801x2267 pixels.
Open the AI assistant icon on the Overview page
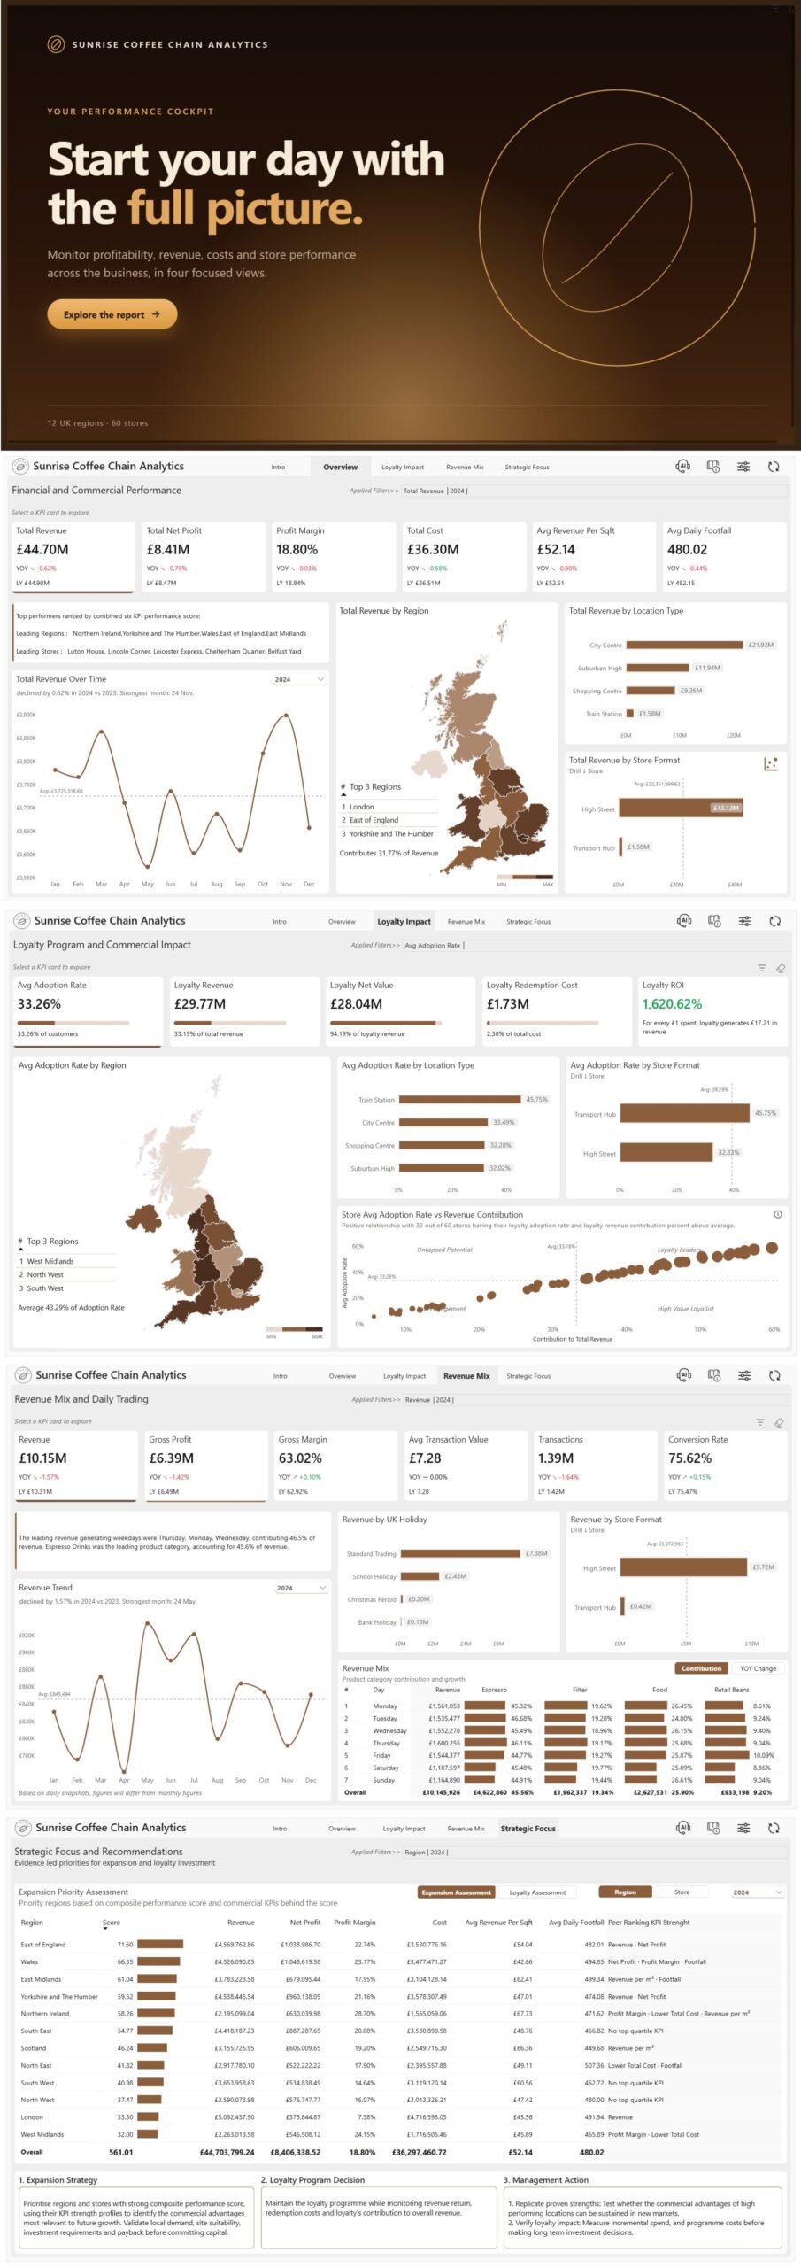coord(682,466)
